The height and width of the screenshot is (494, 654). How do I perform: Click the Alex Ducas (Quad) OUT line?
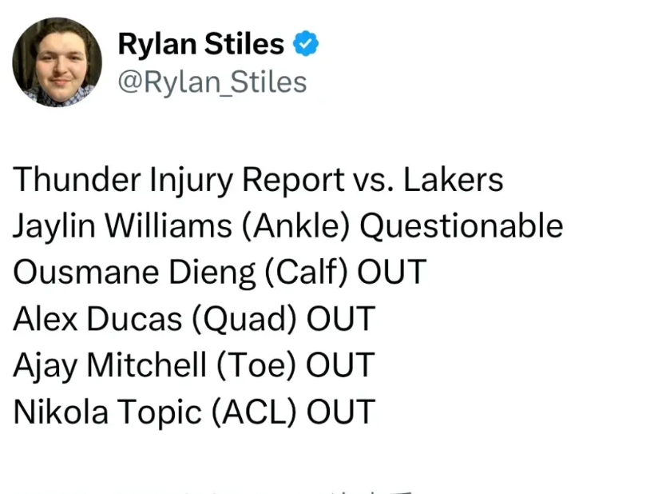(x=194, y=319)
